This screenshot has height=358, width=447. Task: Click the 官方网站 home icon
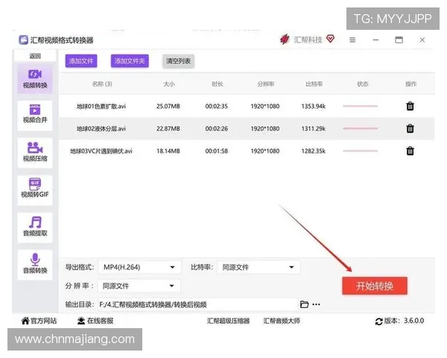25,321
